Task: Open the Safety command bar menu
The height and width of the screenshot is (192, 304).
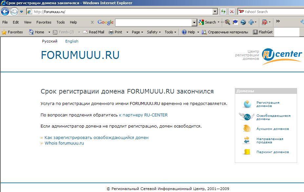Action: [x=154, y=32]
